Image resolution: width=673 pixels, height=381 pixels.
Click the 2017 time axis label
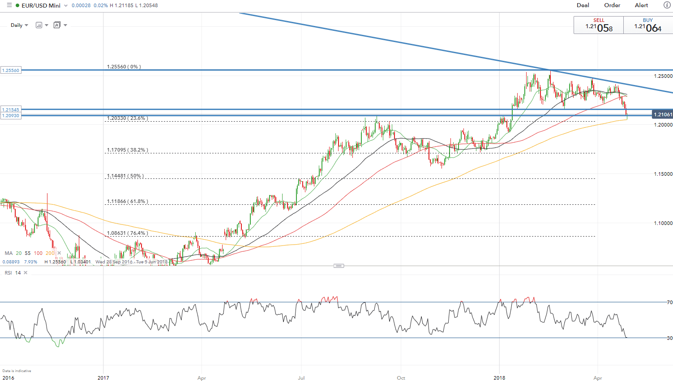(x=103, y=378)
